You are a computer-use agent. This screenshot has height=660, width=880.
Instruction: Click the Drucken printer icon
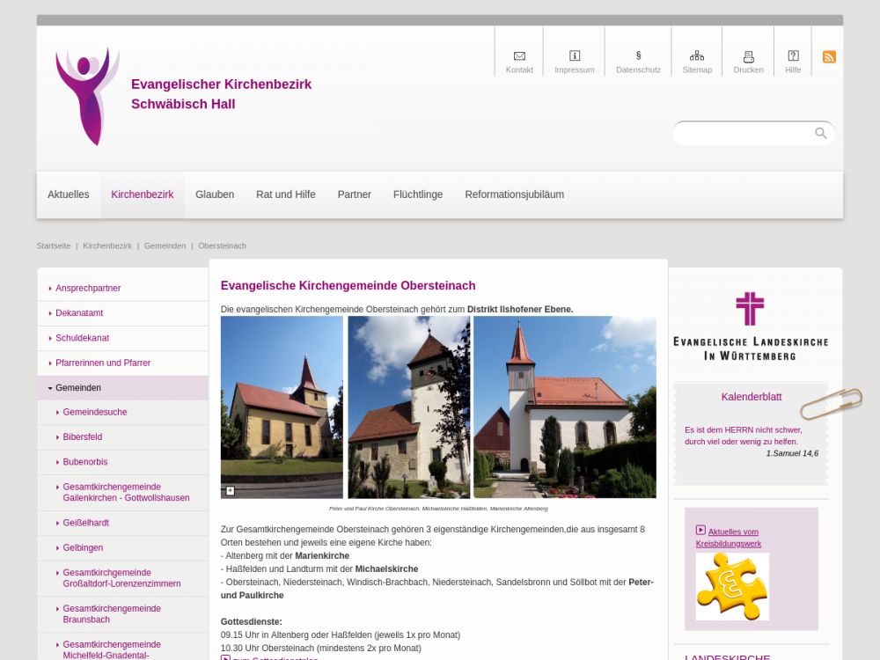[748, 56]
